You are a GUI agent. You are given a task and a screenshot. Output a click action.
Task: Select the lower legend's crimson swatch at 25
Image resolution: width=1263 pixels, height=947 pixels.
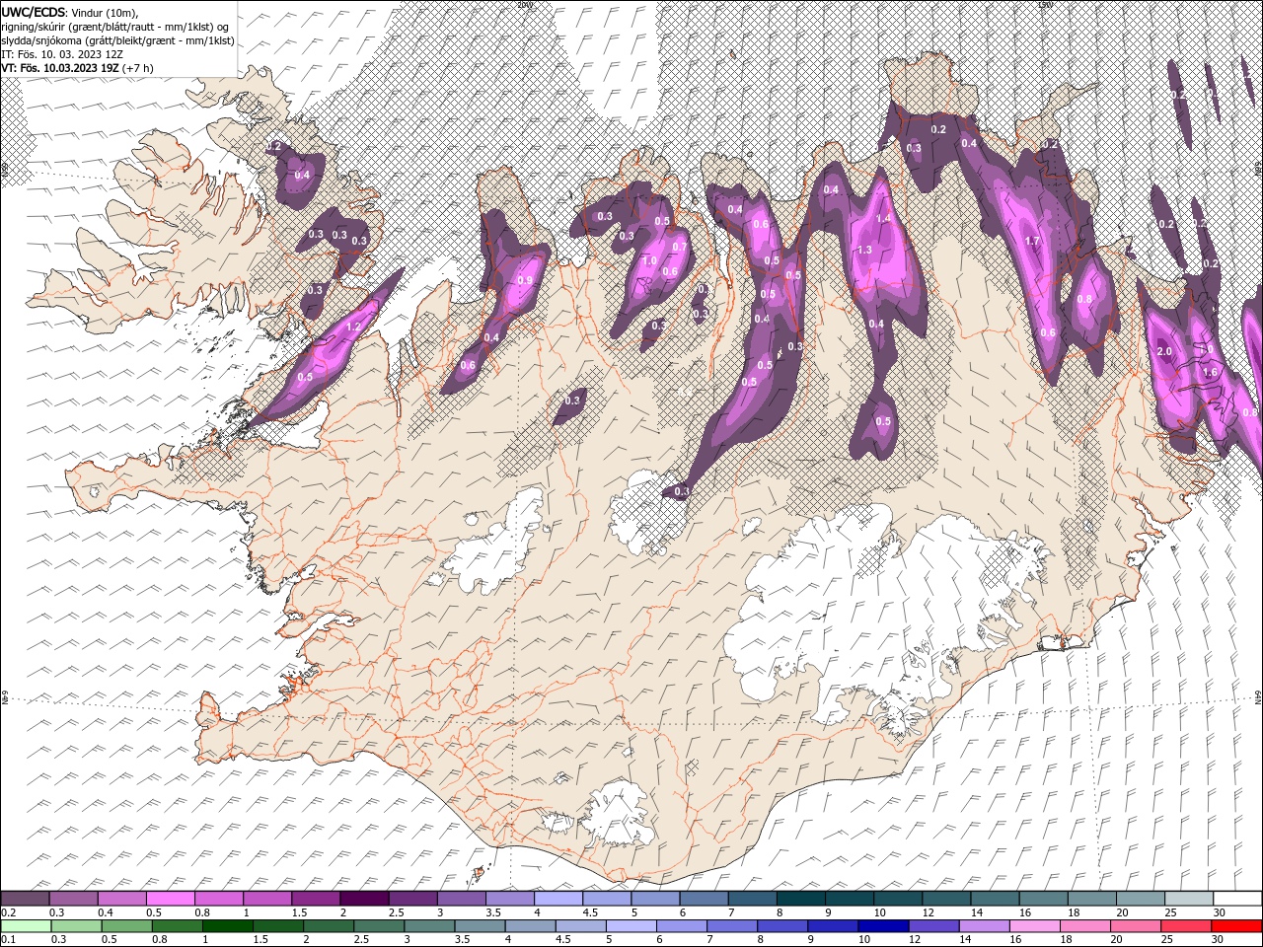pyautogui.click(x=1184, y=926)
